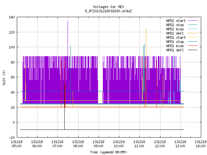Click the 131218 06:00 time label

(37, 144)
